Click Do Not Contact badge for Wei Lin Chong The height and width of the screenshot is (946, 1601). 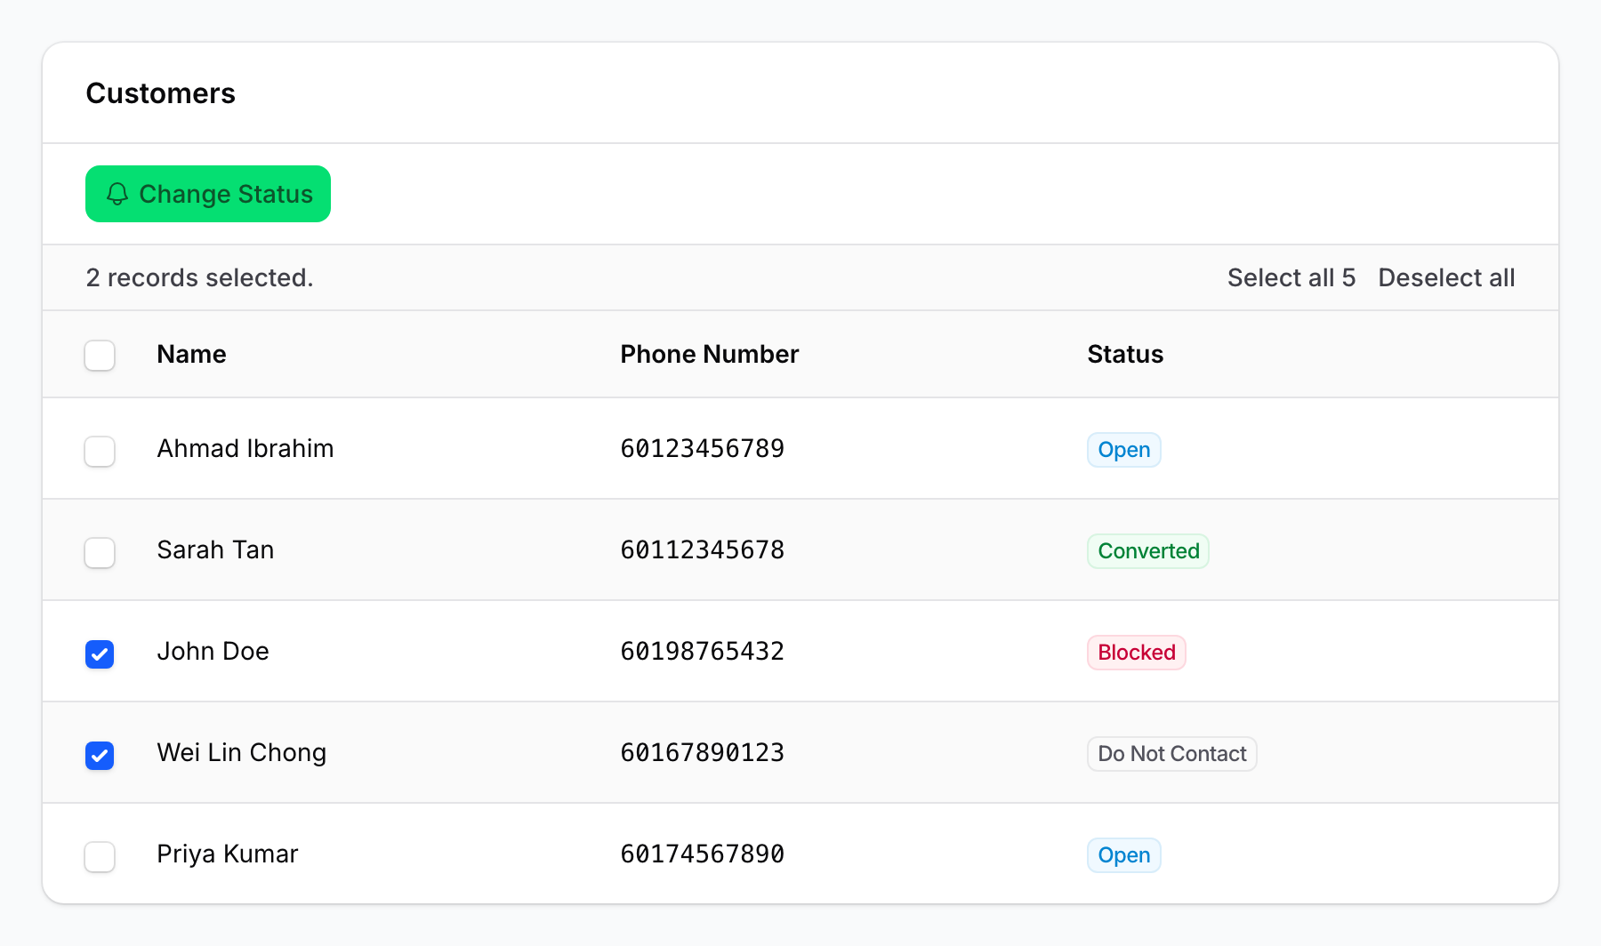coord(1171,753)
